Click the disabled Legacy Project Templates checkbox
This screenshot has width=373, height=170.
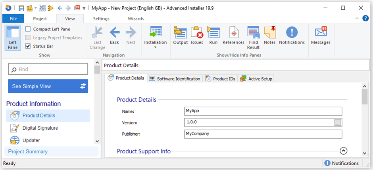click(x=28, y=38)
